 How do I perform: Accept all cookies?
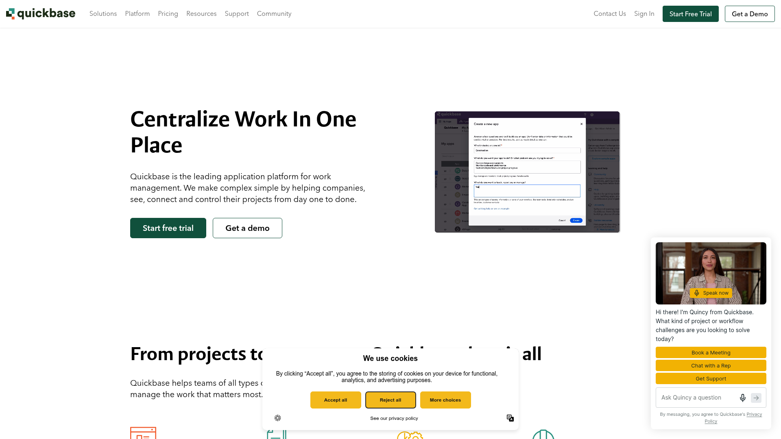pyautogui.click(x=336, y=400)
